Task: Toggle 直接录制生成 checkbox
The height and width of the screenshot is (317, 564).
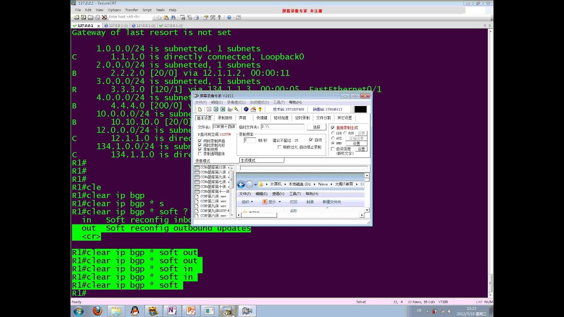Action: pyautogui.click(x=333, y=127)
